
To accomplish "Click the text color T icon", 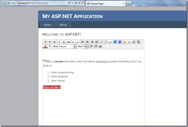I will 50,46.
